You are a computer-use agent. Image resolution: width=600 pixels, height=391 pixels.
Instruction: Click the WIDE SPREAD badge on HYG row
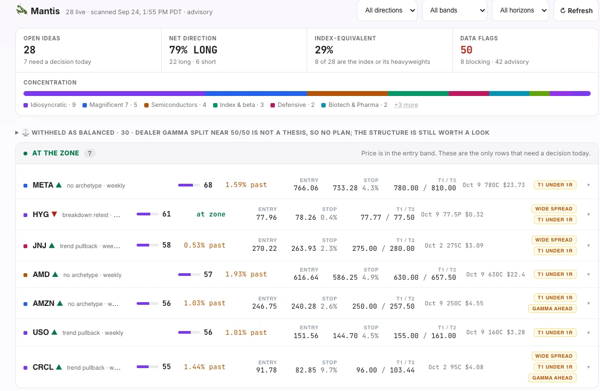click(x=554, y=209)
